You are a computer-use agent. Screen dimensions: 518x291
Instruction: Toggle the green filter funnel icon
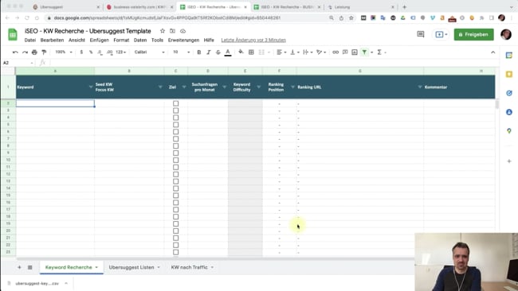(x=364, y=52)
